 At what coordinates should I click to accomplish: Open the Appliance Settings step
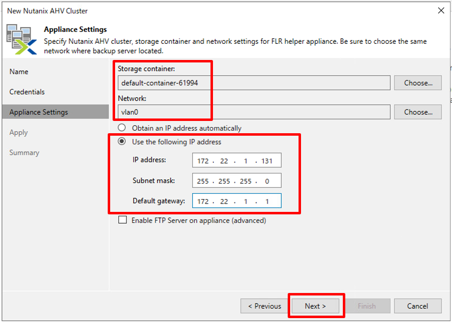click(x=56, y=112)
